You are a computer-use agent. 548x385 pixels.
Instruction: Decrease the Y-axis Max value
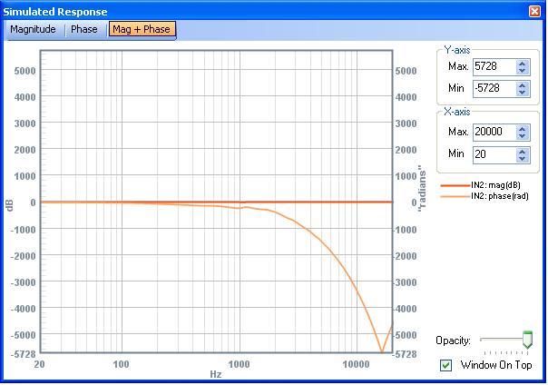523,71
